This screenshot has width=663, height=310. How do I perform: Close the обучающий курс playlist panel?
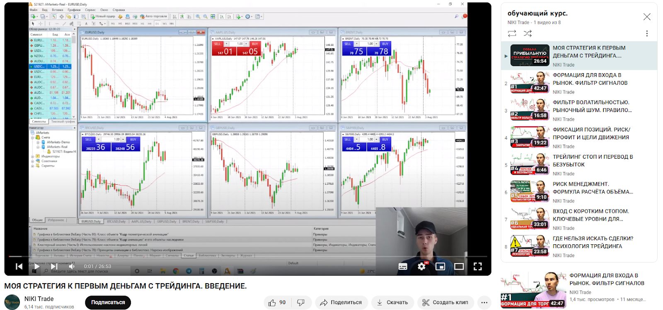tap(647, 17)
